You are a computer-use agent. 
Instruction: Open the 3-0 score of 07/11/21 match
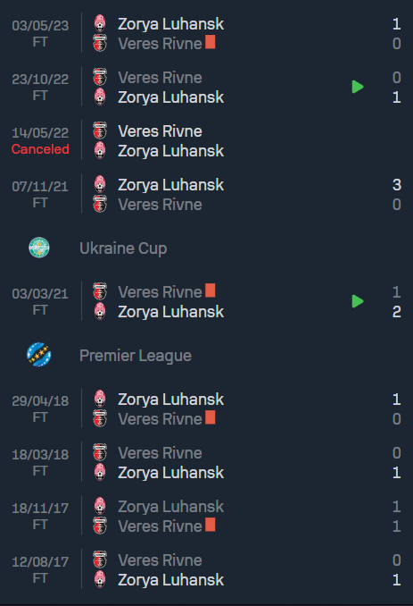click(397, 194)
